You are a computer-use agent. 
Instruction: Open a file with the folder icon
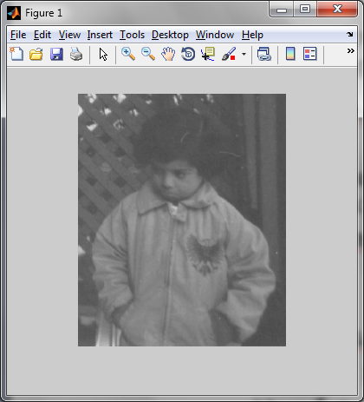36,54
